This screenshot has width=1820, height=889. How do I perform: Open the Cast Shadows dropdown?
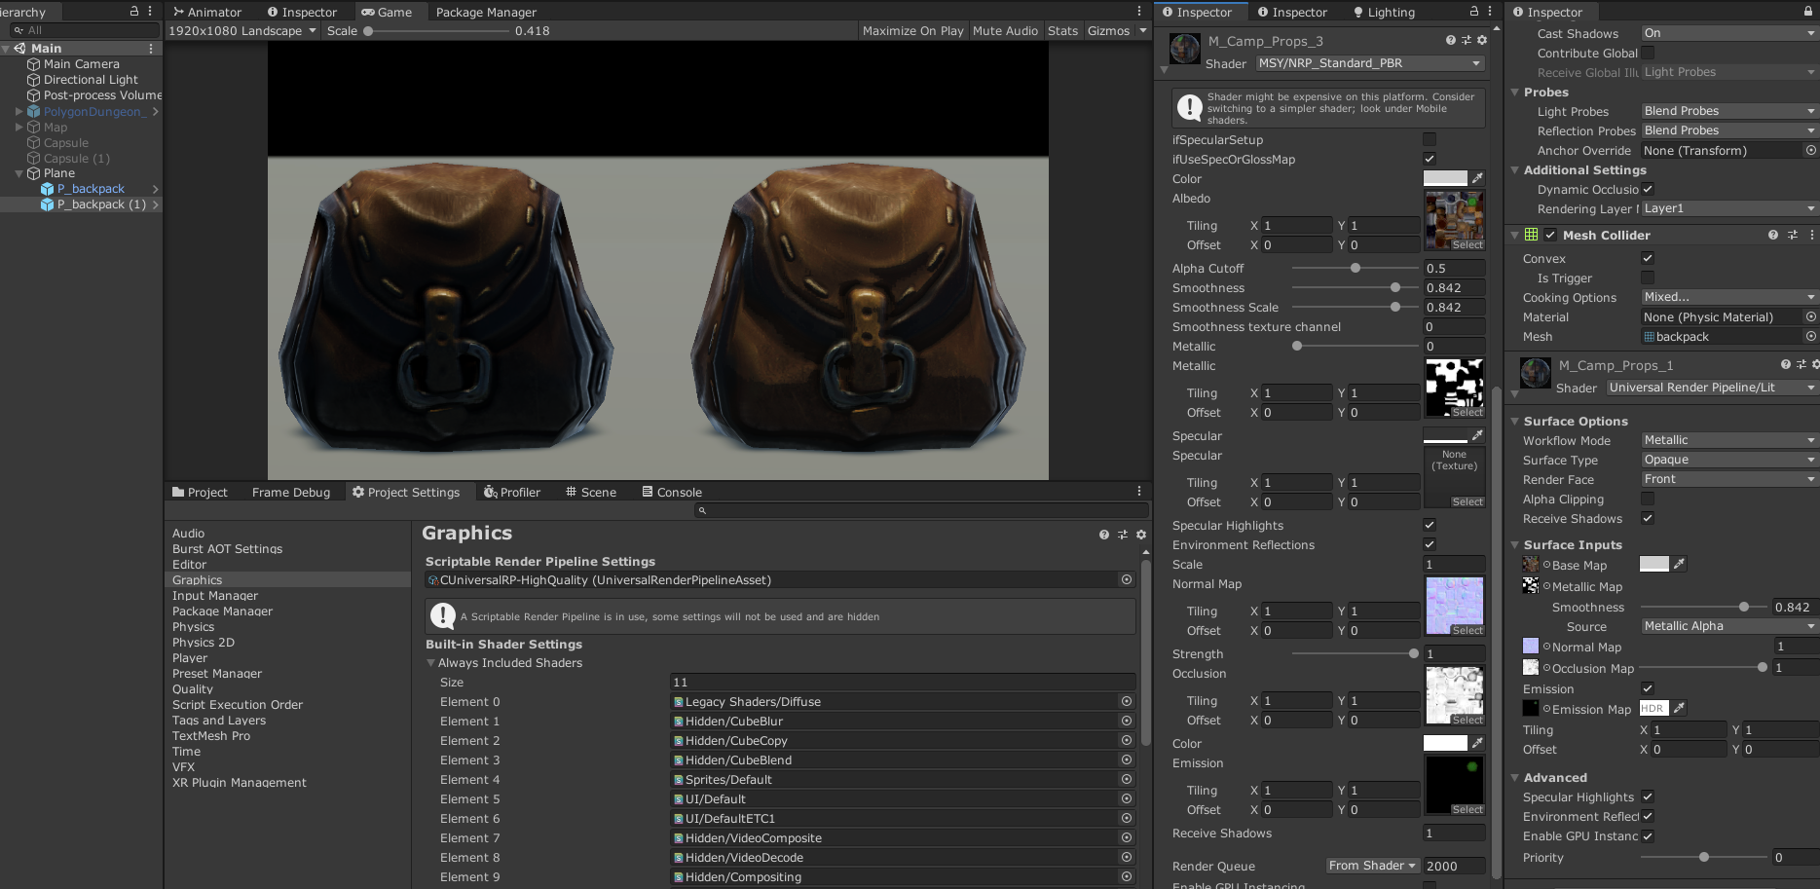tap(1727, 32)
